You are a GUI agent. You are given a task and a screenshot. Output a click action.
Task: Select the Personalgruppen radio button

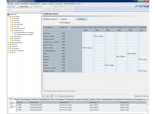tap(60, 23)
